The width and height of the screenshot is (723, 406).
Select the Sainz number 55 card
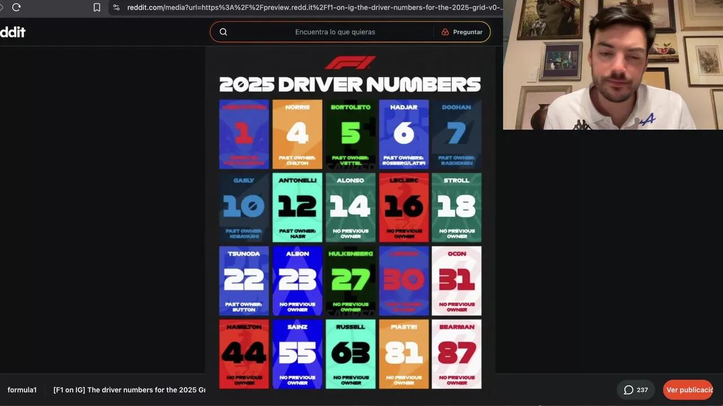click(297, 354)
